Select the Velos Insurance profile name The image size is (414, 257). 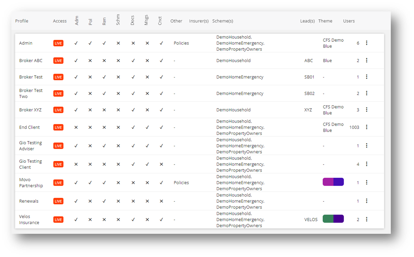(29, 220)
